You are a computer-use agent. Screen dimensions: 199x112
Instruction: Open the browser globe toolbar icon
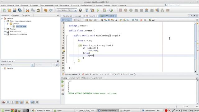click(80, 10)
